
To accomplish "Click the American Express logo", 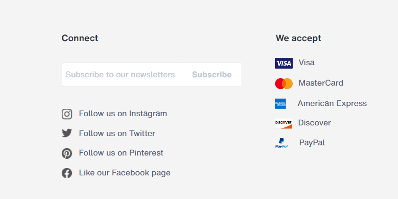I will click(280, 104).
